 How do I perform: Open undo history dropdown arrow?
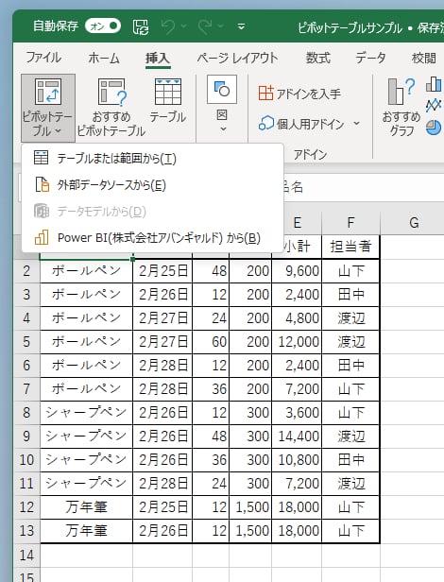(x=184, y=26)
